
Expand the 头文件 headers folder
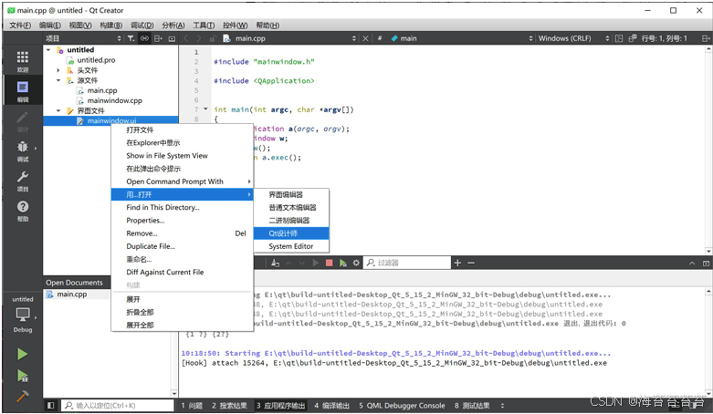pos(58,70)
